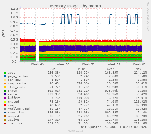The width and height of the screenshot is (151, 134).
Task: Click the 'Week 50' axis label
Action: 63,64
